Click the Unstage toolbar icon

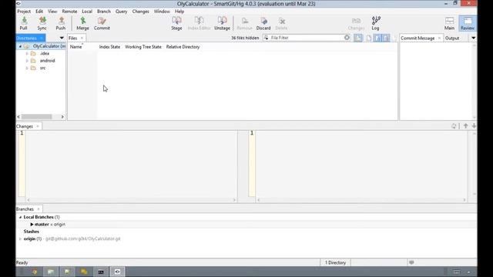click(223, 23)
